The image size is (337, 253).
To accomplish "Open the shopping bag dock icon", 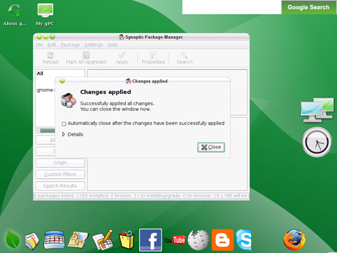I will (127, 240).
